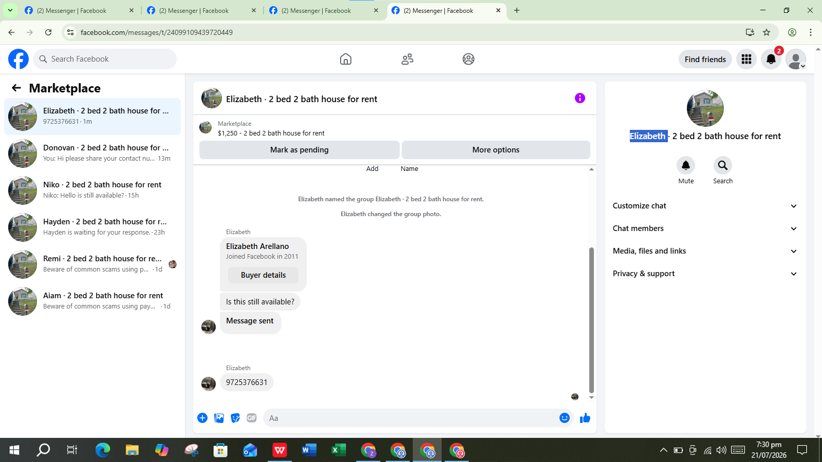Open the Windows notification center icon
Image resolution: width=822 pixels, height=462 pixels.
802,450
